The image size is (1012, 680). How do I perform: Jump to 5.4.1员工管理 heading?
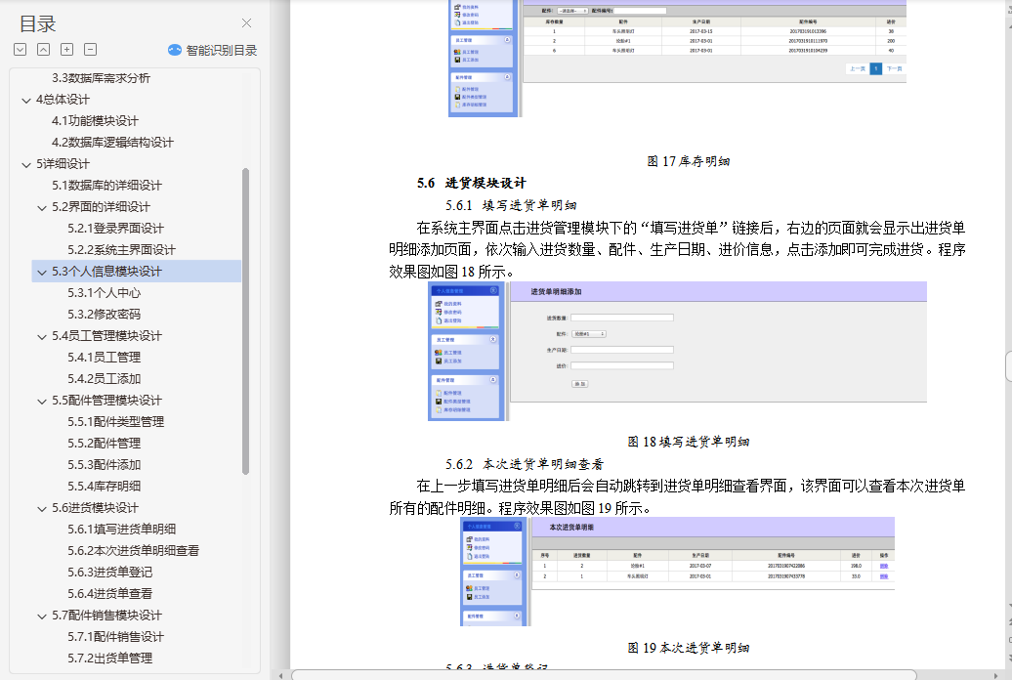click(x=104, y=358)
